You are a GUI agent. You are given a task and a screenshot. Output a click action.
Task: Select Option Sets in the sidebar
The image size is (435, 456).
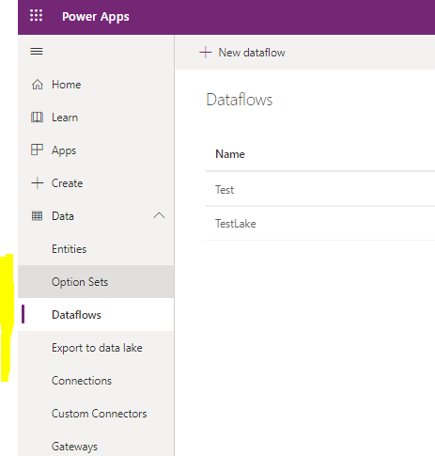coord(96,282)
